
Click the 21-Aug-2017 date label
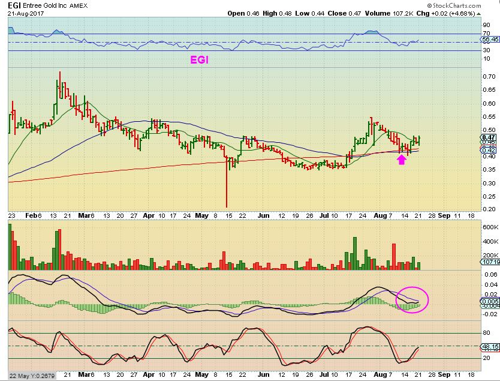pos(26,13)
